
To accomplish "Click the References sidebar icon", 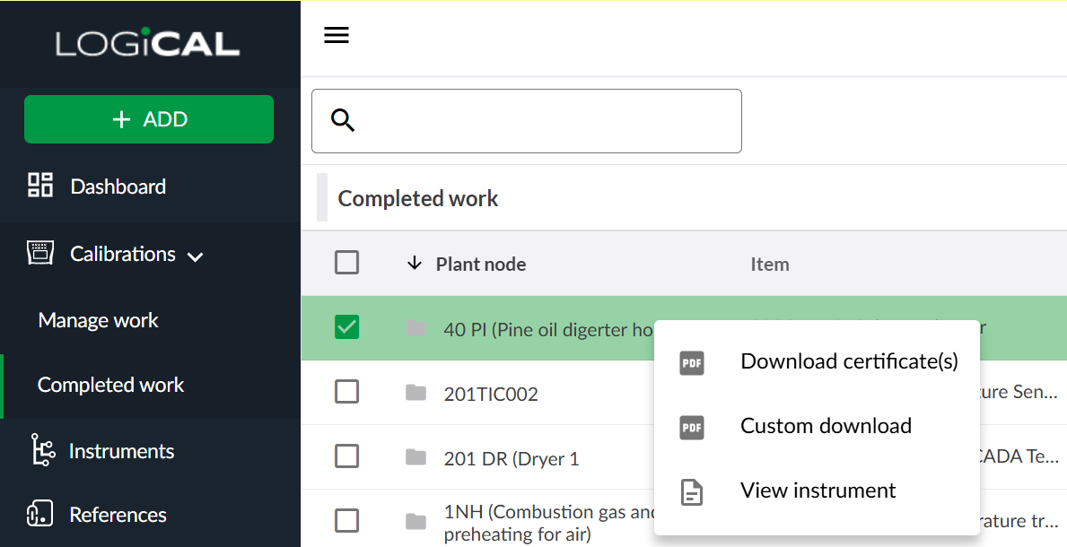I will pyautogui.click(x=40, y=514).
